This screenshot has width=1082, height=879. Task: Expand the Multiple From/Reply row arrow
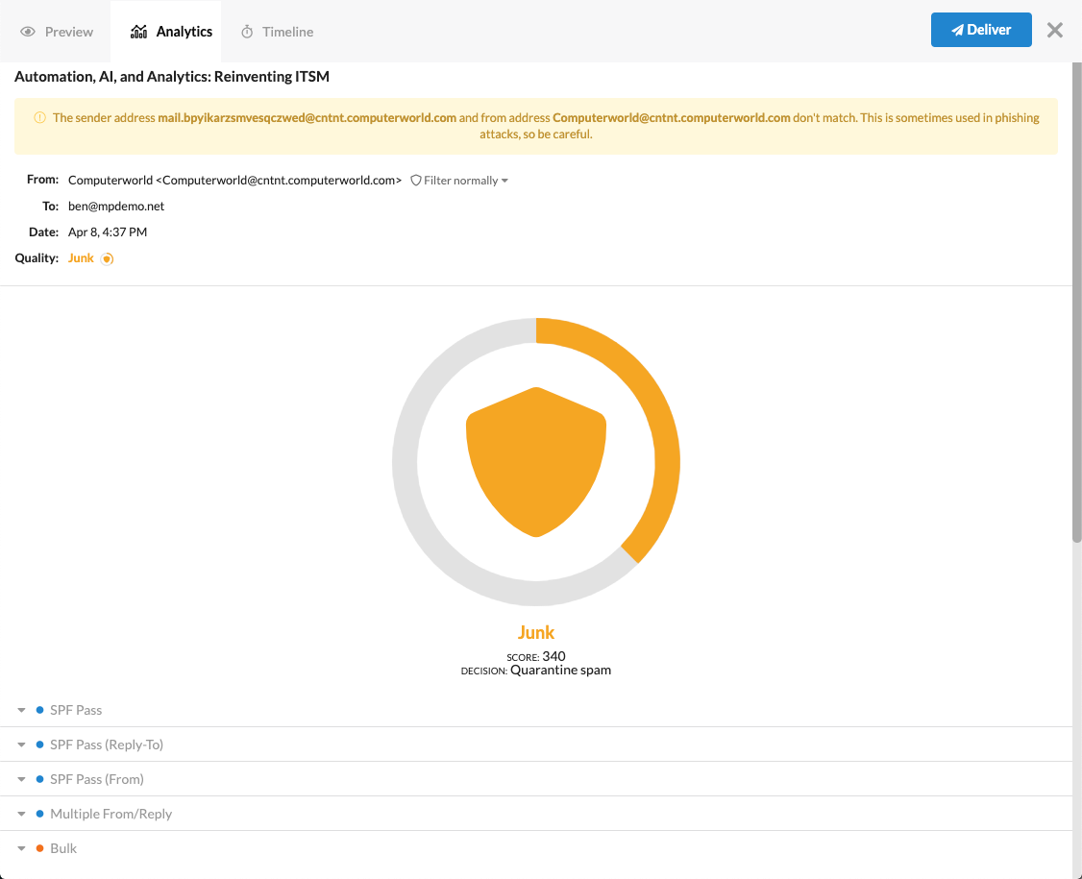coord(21,814)
